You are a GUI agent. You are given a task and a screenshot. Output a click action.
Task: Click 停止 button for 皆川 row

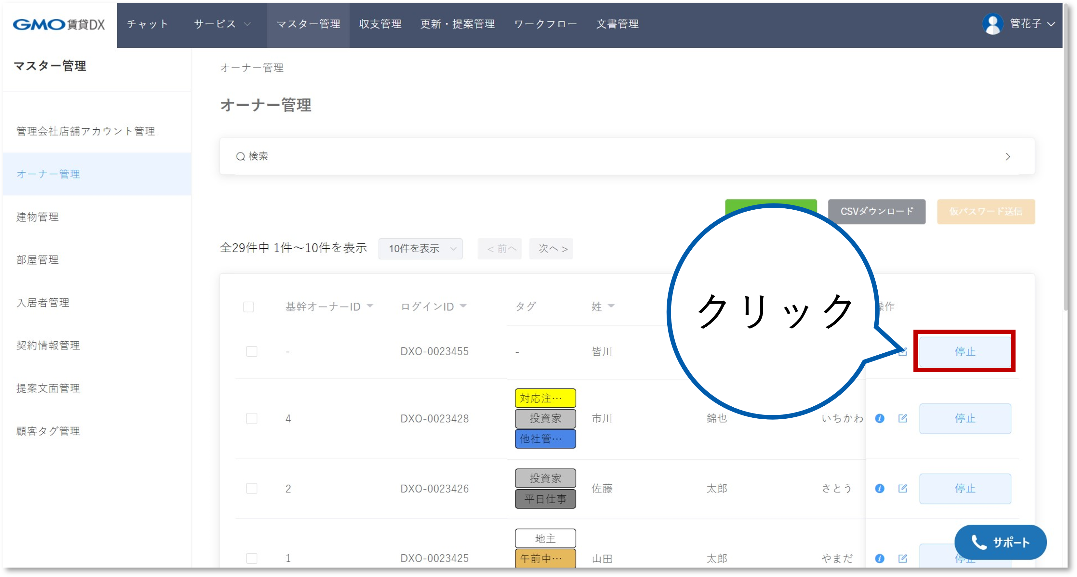pyautogui.click(x=965, y=351)
